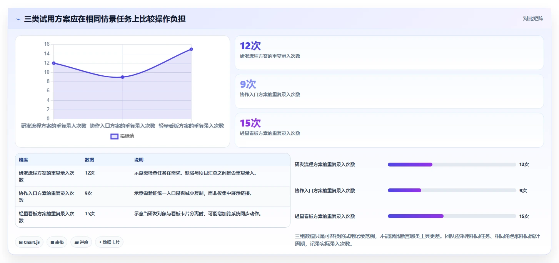The image size is (559, 263).
Task: Select the 表格 tag chip
Action: click(x=57, y=242)
